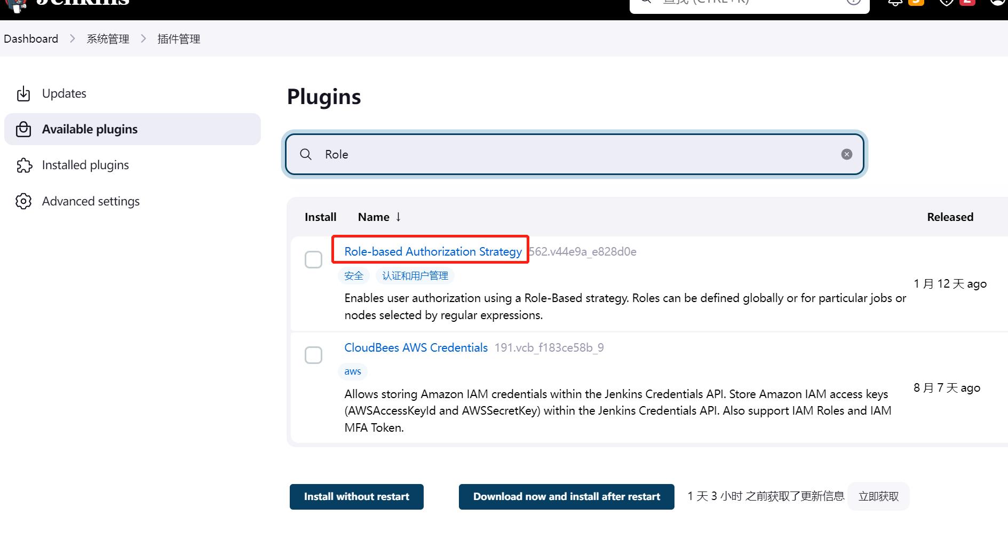Click the Install without restart button

[x=356, y=497]
